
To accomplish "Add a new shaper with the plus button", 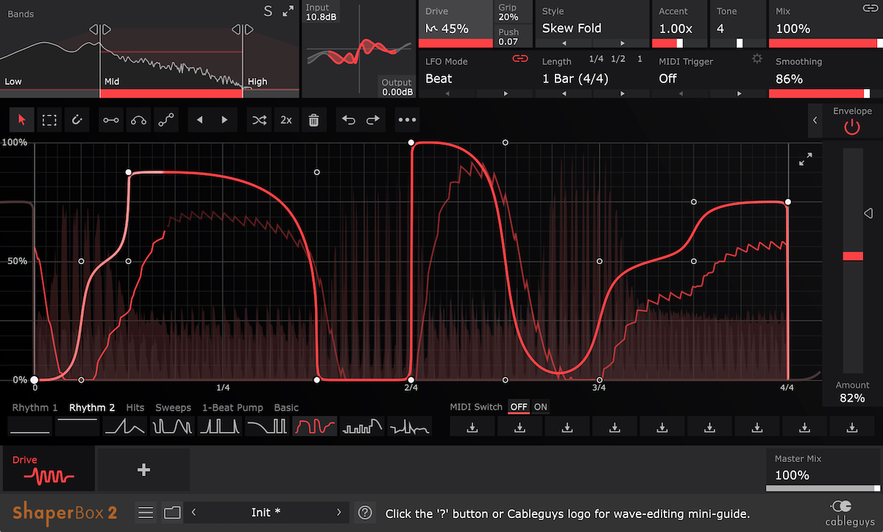I will click(x=143, y=469).
